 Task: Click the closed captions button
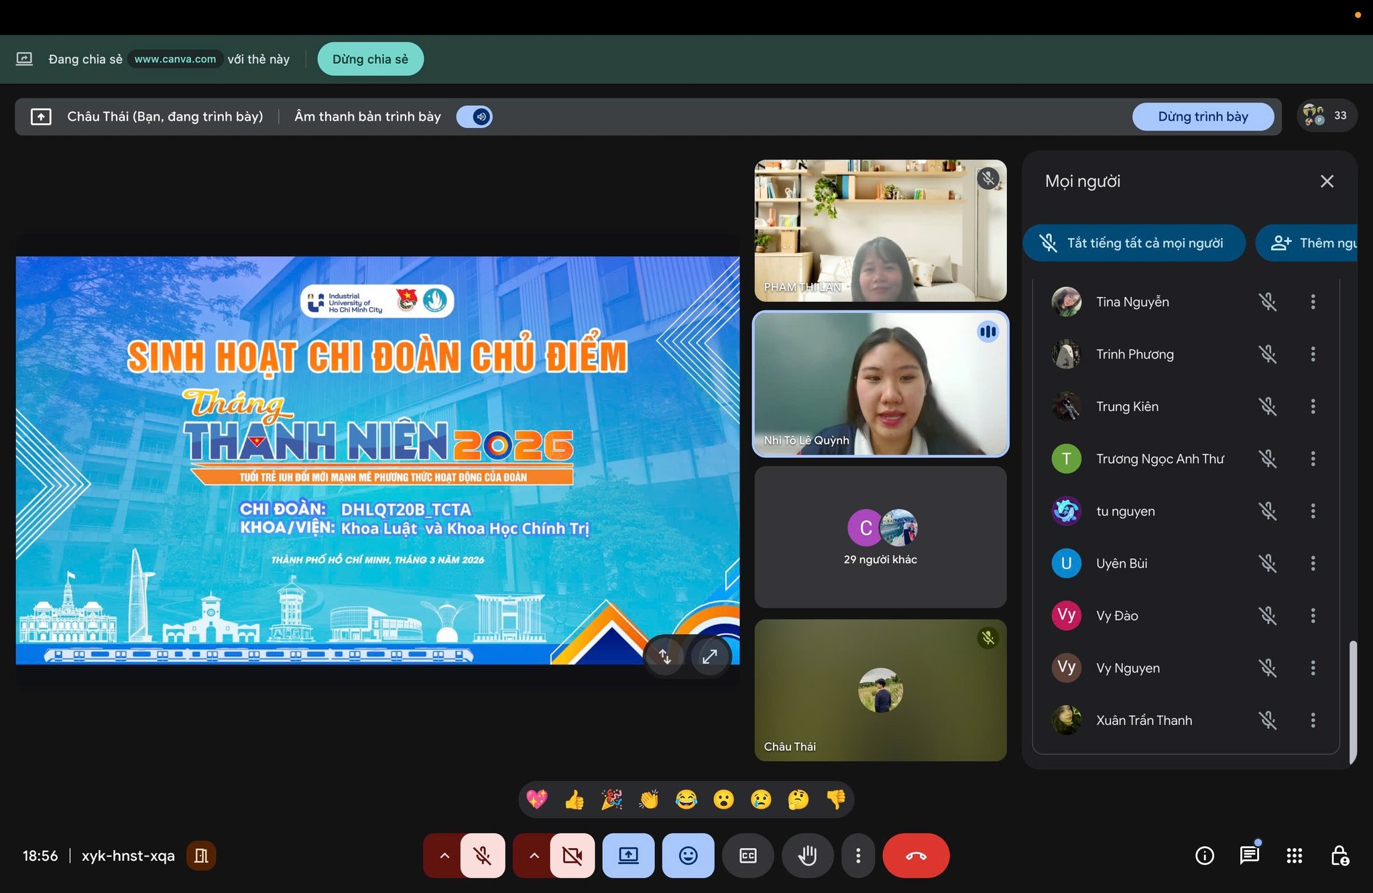coord(748,855)
